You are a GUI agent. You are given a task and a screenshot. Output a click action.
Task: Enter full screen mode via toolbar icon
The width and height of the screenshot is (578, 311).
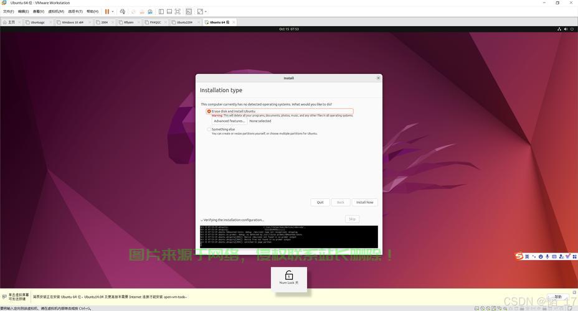point(177,11)
